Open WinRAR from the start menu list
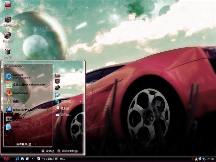 [x=17, y=118]
